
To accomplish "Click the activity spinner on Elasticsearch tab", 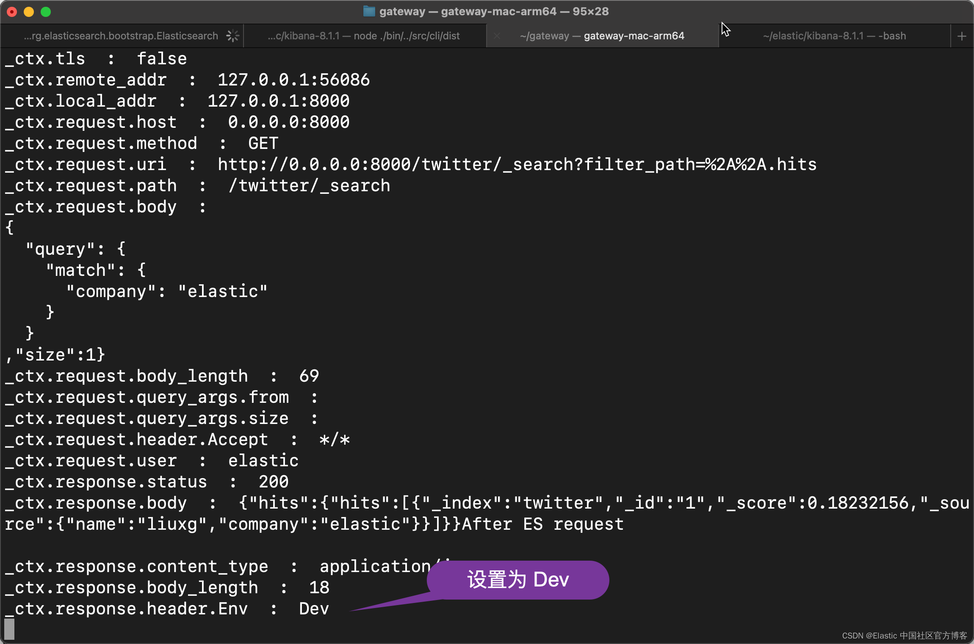I will (x=232, y=36).
